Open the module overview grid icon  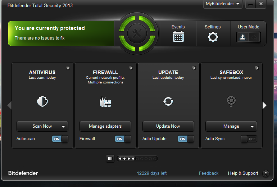tap(110, 159)
